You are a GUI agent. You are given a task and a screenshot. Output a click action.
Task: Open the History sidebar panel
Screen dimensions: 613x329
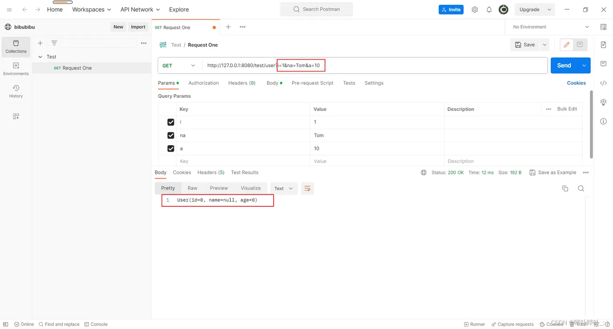click(16, 91)
